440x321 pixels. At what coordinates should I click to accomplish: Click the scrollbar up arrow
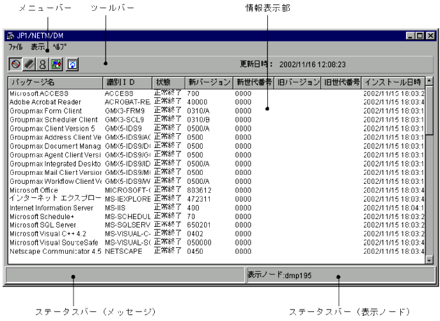[429, 81]
